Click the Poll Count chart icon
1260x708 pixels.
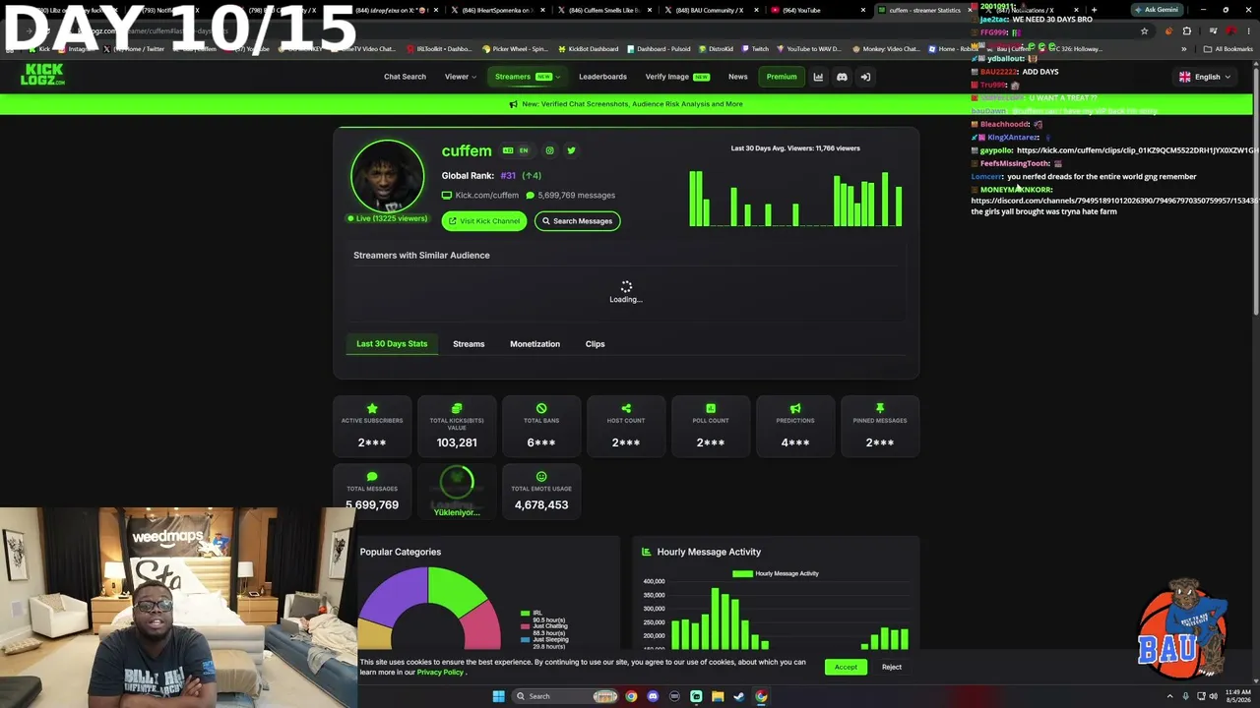pos(711,408)
